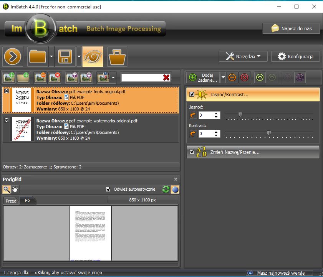Toggle Odwież automatycznie checkbox
This screenshot has width=323, height=277.
[108, 189]
